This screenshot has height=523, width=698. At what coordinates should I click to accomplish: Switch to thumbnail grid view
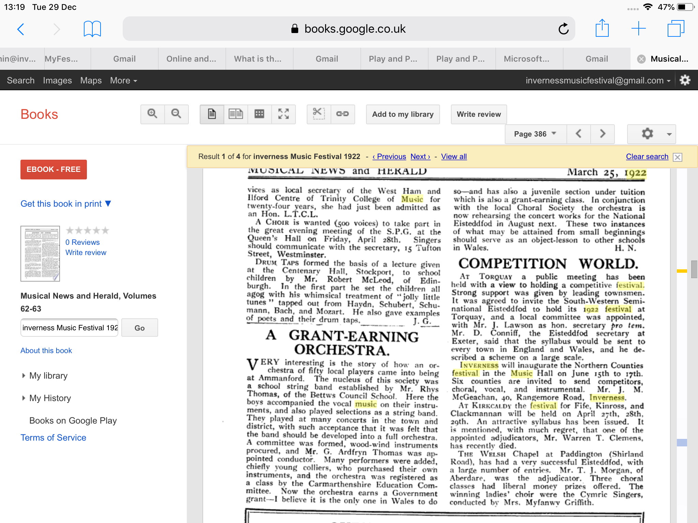tap(260, 114)
